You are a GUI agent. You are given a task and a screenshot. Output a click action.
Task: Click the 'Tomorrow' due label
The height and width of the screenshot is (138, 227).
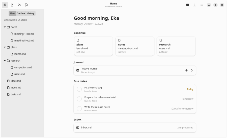[x=188, y=99]
